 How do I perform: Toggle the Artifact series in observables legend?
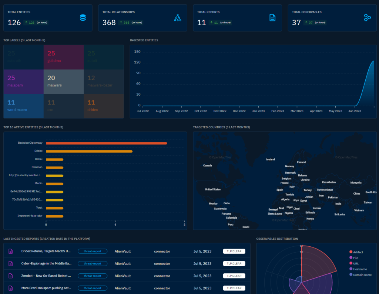(x=358, y=252)
